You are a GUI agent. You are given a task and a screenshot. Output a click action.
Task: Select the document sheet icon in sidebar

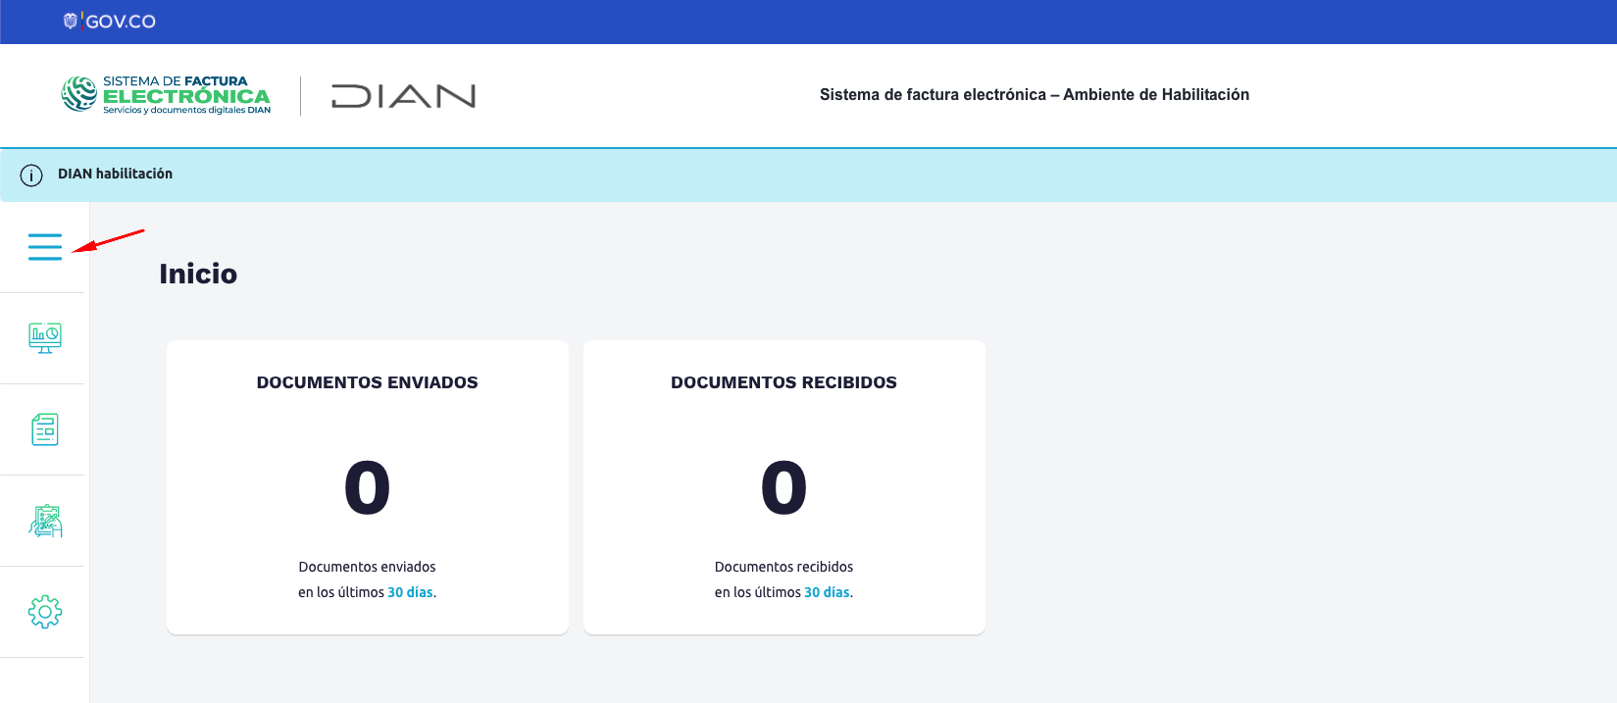point(45,429)
